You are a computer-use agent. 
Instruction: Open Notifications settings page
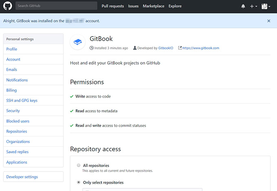[x=33, y=80]
